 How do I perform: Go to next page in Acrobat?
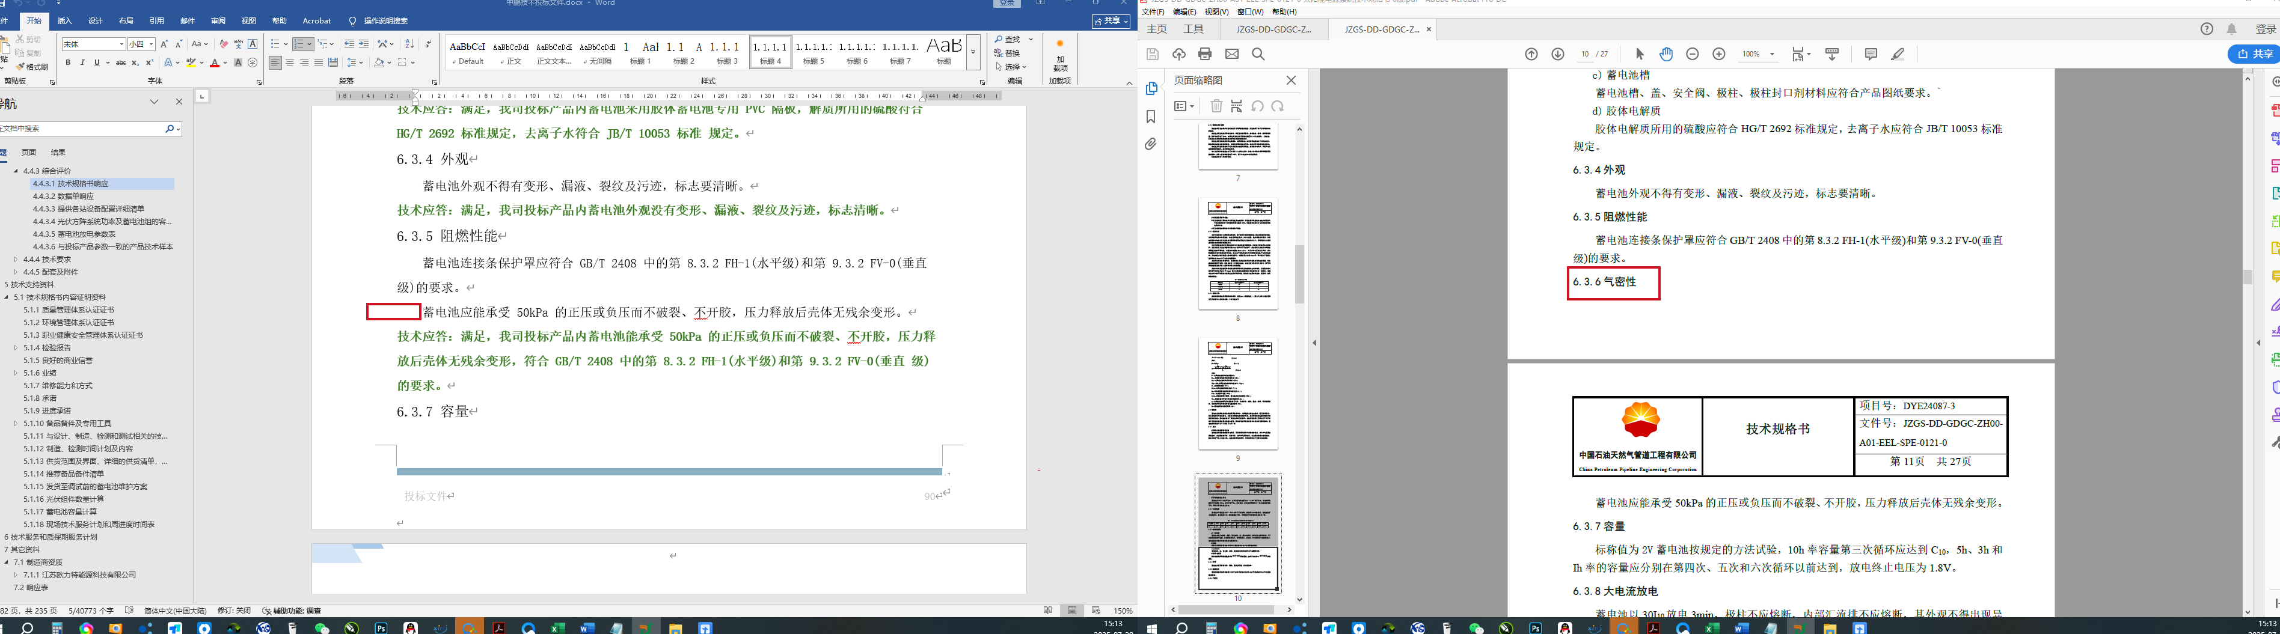click(x=1558, y=54)
